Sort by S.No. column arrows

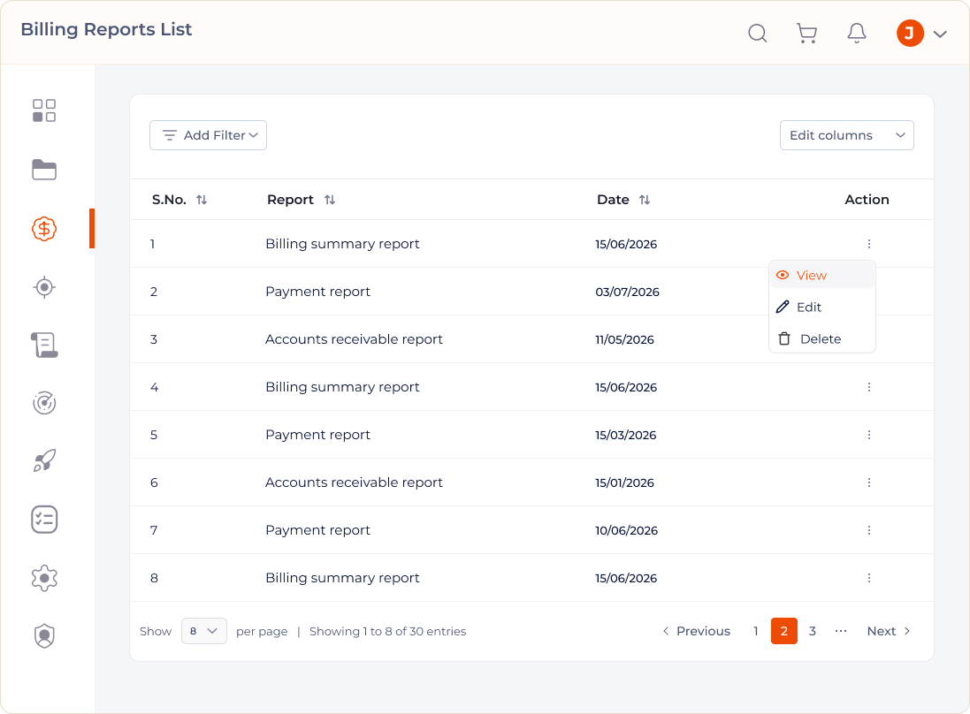click(202, 200)
